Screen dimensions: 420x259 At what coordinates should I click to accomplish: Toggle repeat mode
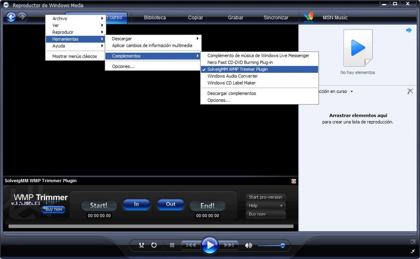click(x=154, y=245)
